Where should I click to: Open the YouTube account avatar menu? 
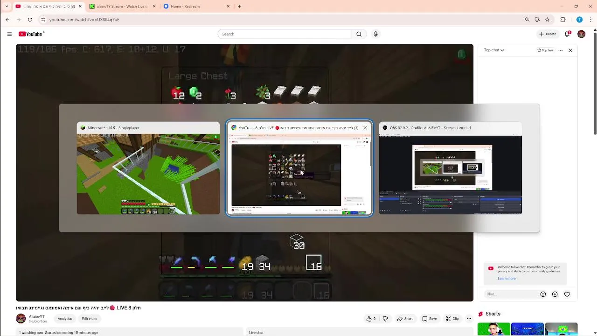581,34
